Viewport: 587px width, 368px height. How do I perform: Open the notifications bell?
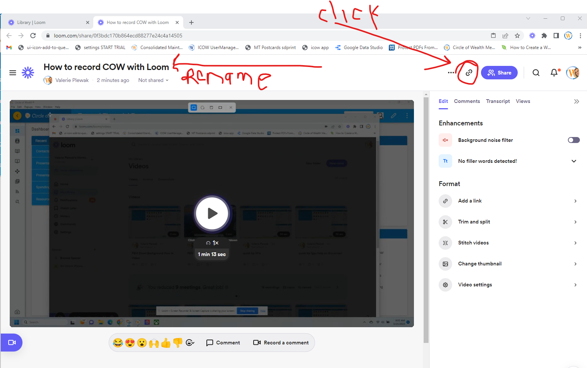coord(554,73)
